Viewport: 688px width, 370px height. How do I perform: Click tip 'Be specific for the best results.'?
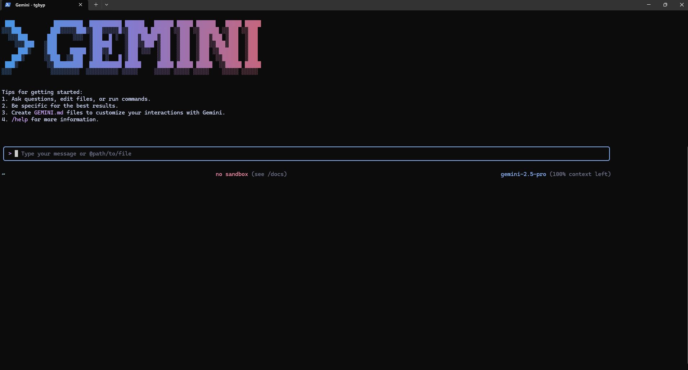(x=65, y=106)
